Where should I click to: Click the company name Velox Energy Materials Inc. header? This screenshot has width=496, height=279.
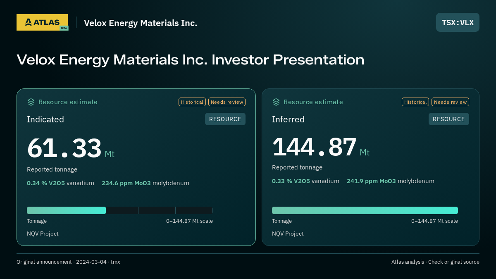click(x=141, y=23)
